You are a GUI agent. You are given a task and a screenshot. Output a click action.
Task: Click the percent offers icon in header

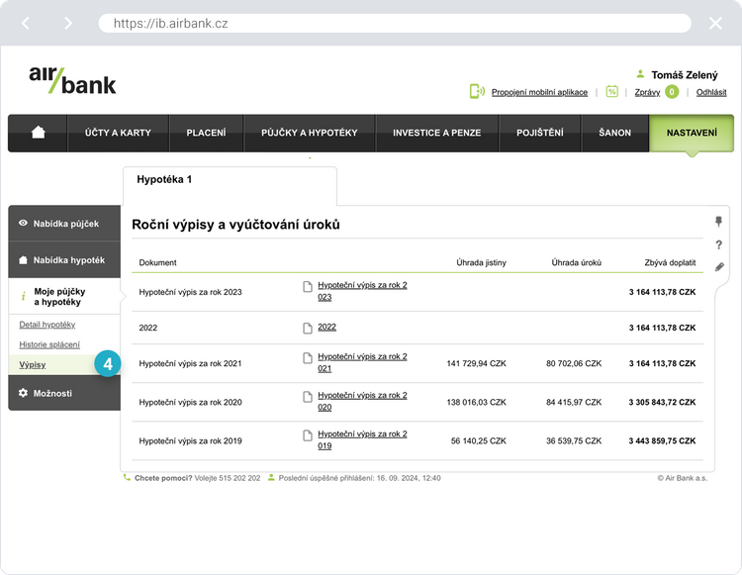[x=612, y=92]
